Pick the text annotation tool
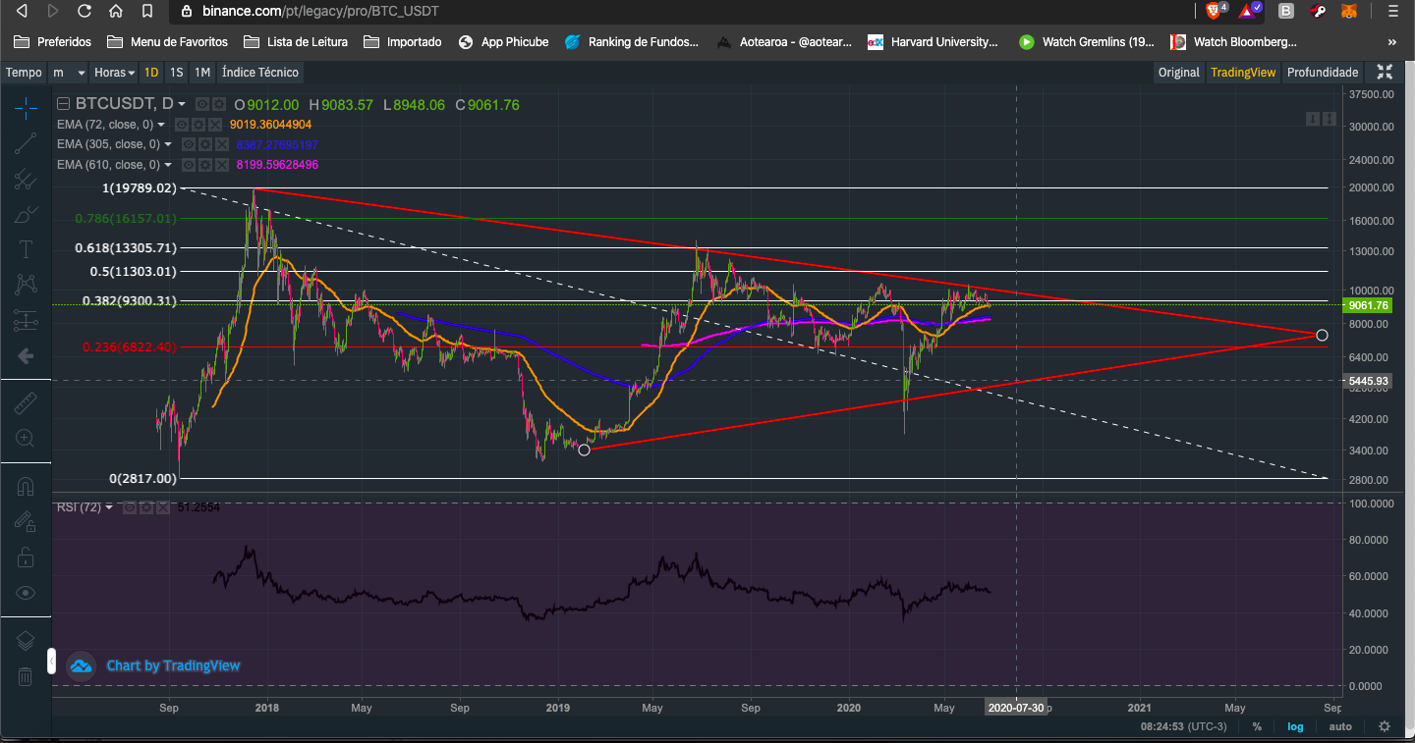Screen dimensions: 1415x743 (x=26, y=249)
